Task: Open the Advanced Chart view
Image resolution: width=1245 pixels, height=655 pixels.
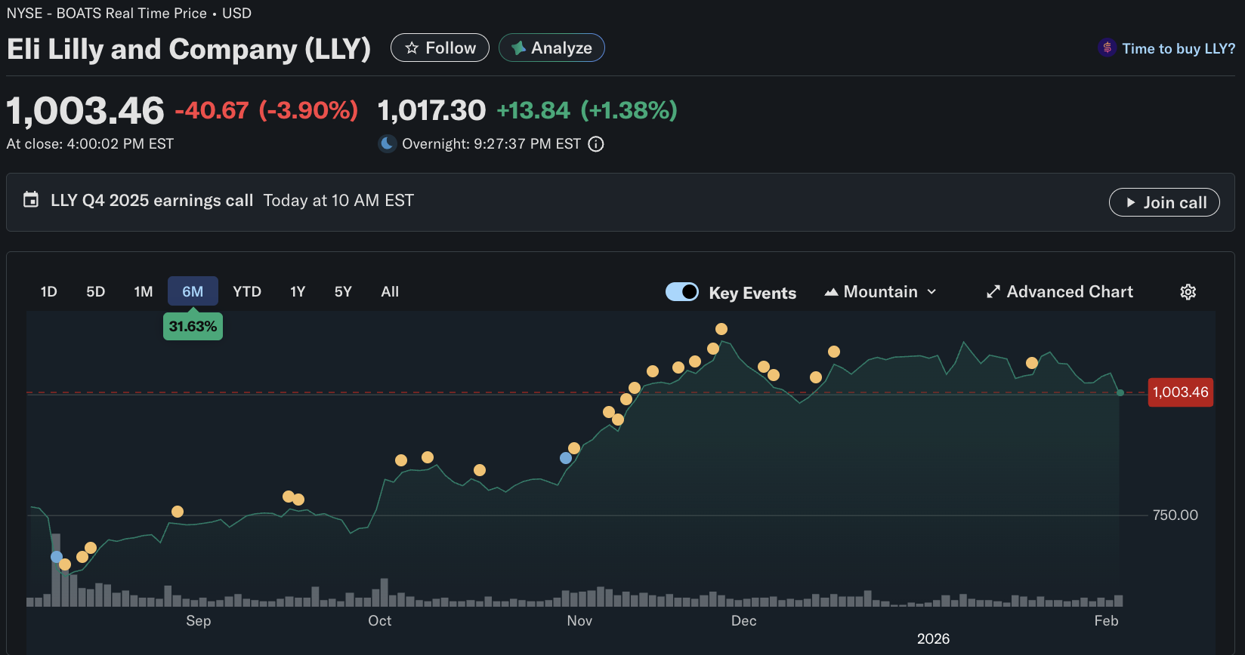Action: coord(1060,292)
